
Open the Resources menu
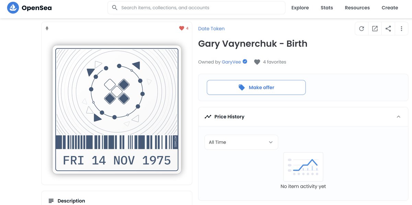[x=357, y=8]
